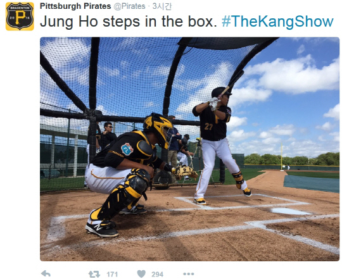Like the tweet with heart icon
Image resolution: width=342 pixels, height=279 pixels.
141,274
